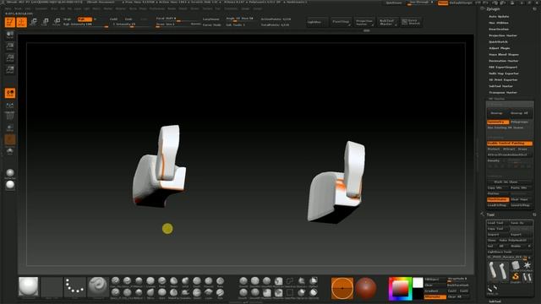Expand the Auto Update plugin section
This screenshot has height=304, width=541.
click(499, 17)
